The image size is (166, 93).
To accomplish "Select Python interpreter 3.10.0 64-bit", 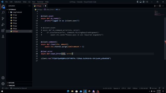I will click(x=143, y=88).
